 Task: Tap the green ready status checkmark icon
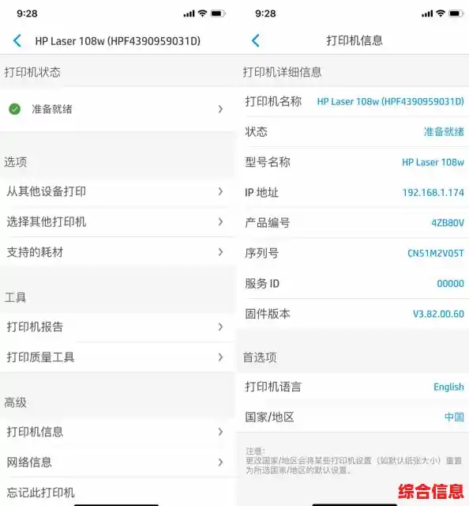point(14,109)
